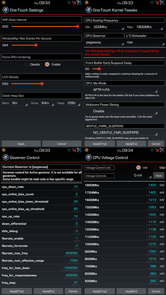Choose VSel voltage control unit
The width and height of the screenshot is (166, 295).
point(155,167)
